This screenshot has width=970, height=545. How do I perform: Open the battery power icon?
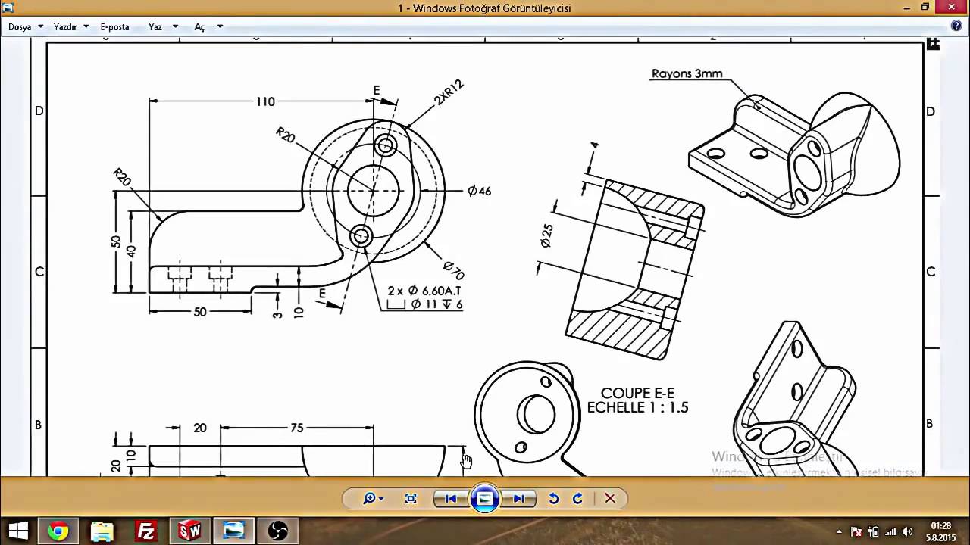(873, 531)
